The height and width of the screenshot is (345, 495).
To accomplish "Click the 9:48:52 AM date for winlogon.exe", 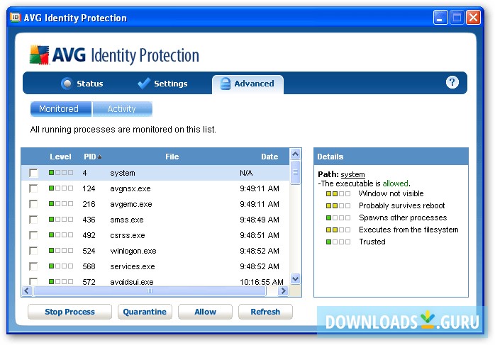I will (x=260, y=251).
